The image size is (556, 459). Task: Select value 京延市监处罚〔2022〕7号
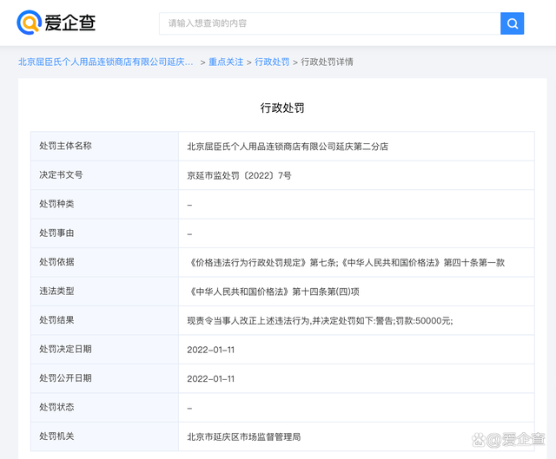coord(240,175)
